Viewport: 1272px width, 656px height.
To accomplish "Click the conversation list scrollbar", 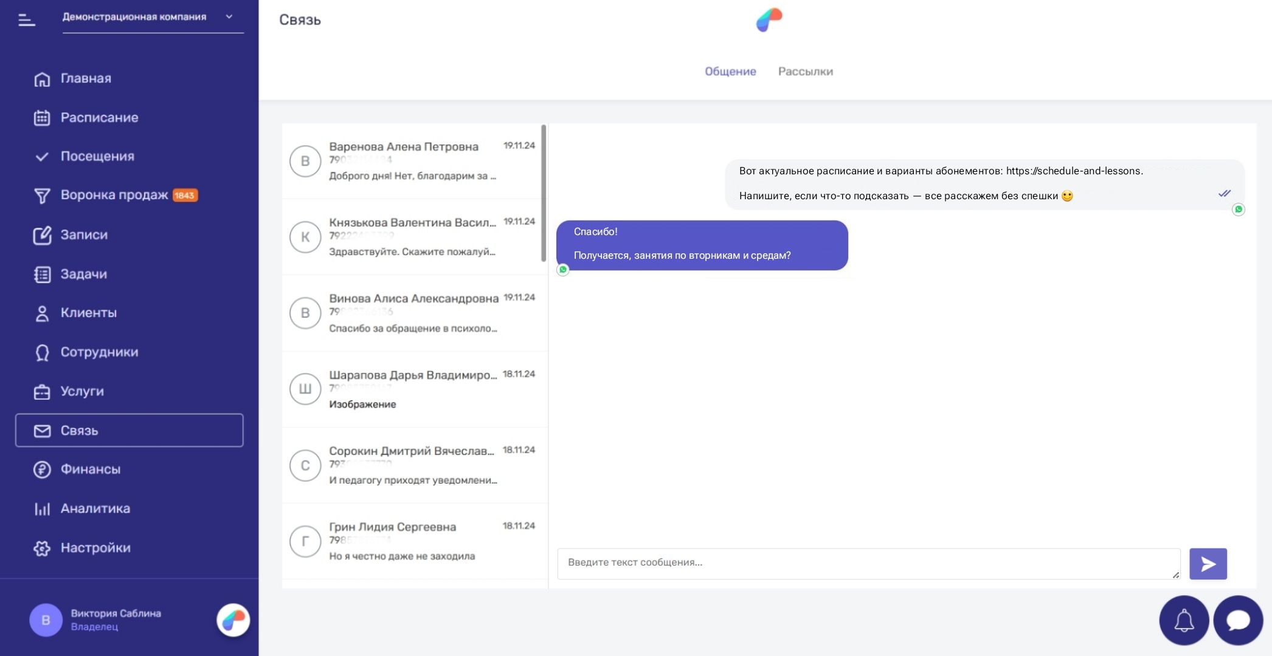I will 544,193.
